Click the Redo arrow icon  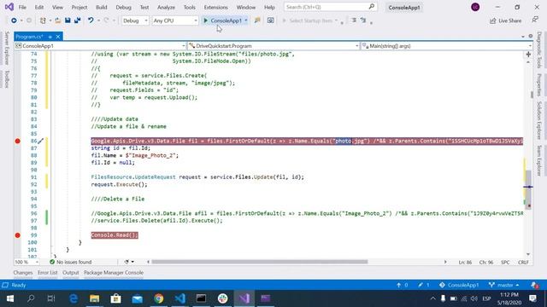click(x=106, y=20)
